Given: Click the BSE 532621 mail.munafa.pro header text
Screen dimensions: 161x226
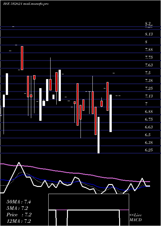Looking at the screenshot, I should tap(26, 4).
